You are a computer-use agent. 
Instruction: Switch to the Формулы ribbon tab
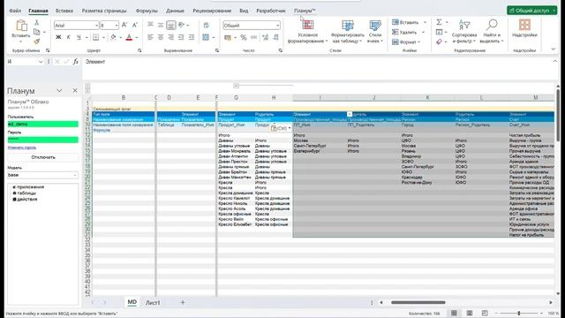pos(147,11)
